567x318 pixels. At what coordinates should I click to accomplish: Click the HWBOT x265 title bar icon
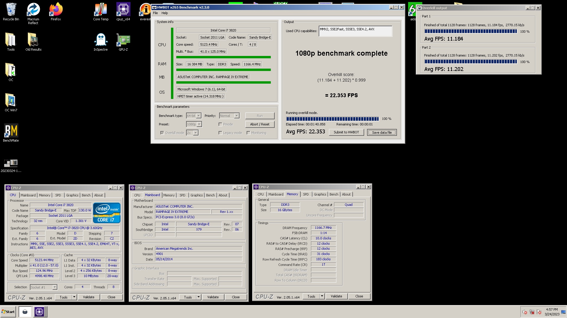click(x=154, y=7)
